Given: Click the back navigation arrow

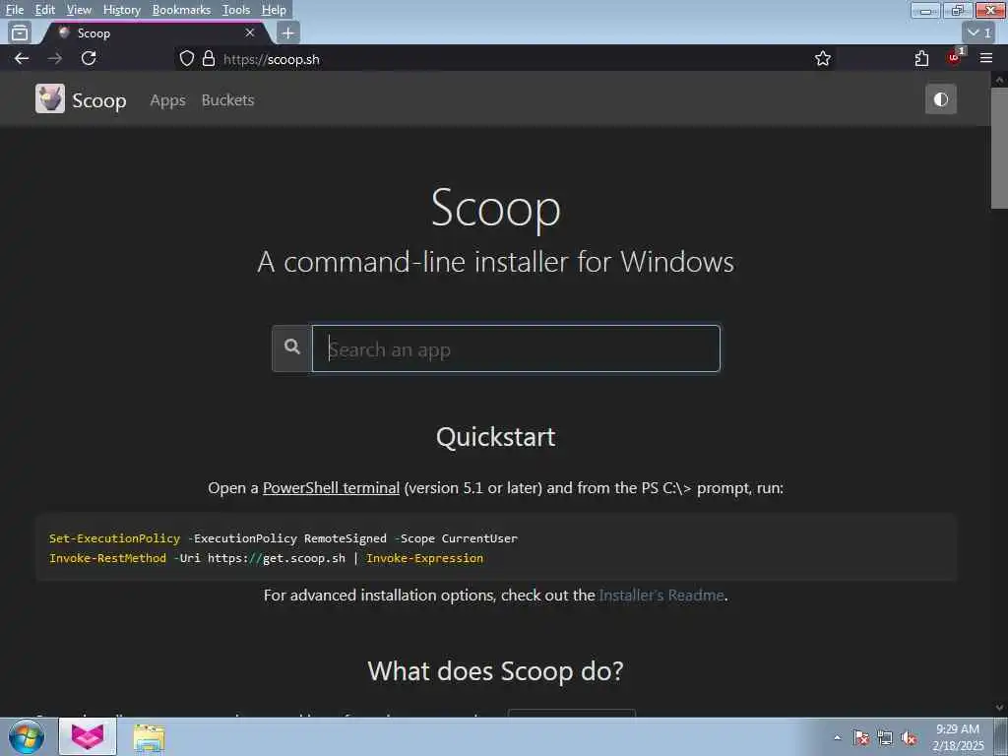Looking at the screenshot, I should pos(22,58).
